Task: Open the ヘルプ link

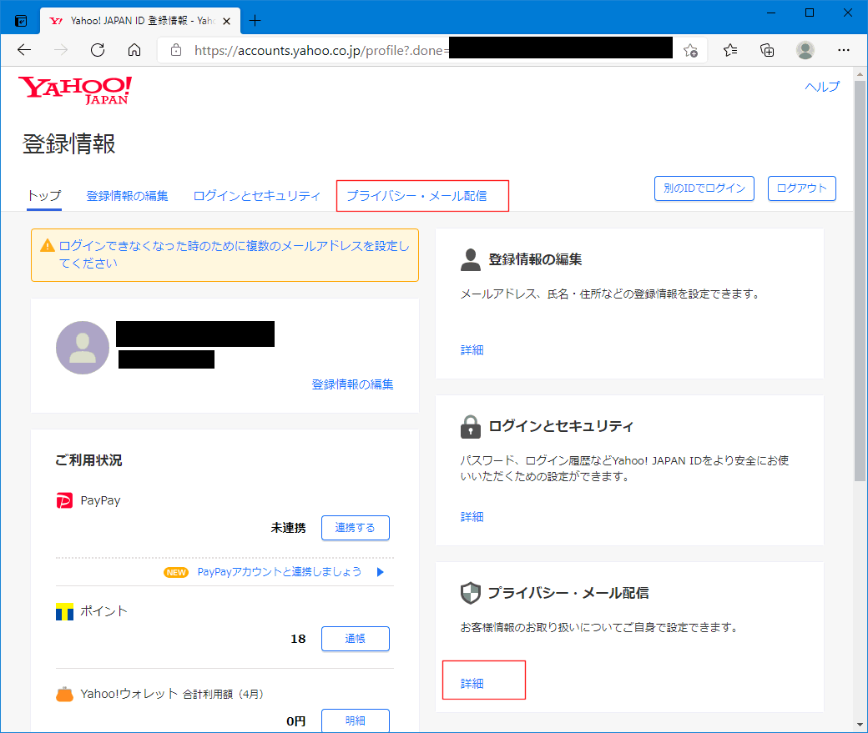Action: point(821,87)
